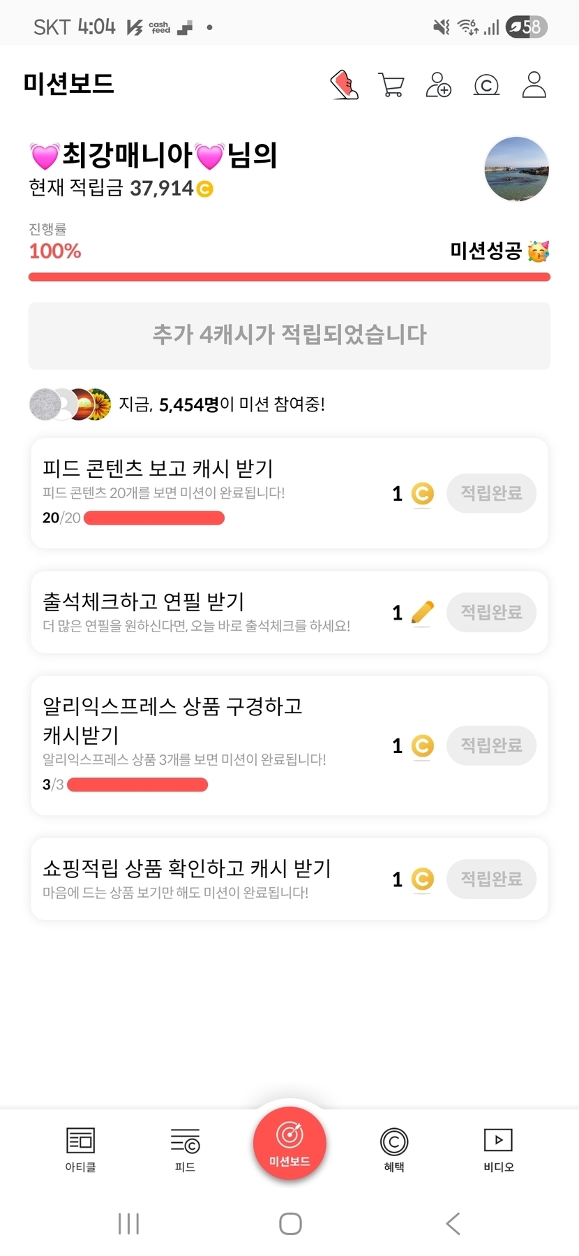Open the 혜택 tab
This screenshot has width=579, height=1256.
(394, 1148)
